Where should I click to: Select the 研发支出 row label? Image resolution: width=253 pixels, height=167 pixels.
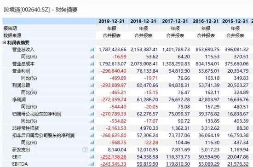(21, 150)
